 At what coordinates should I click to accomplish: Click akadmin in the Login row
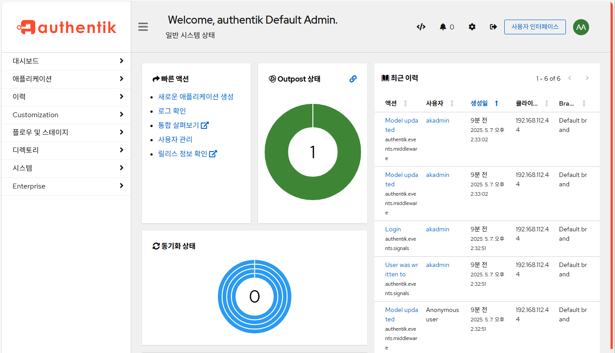click(437, 229)
